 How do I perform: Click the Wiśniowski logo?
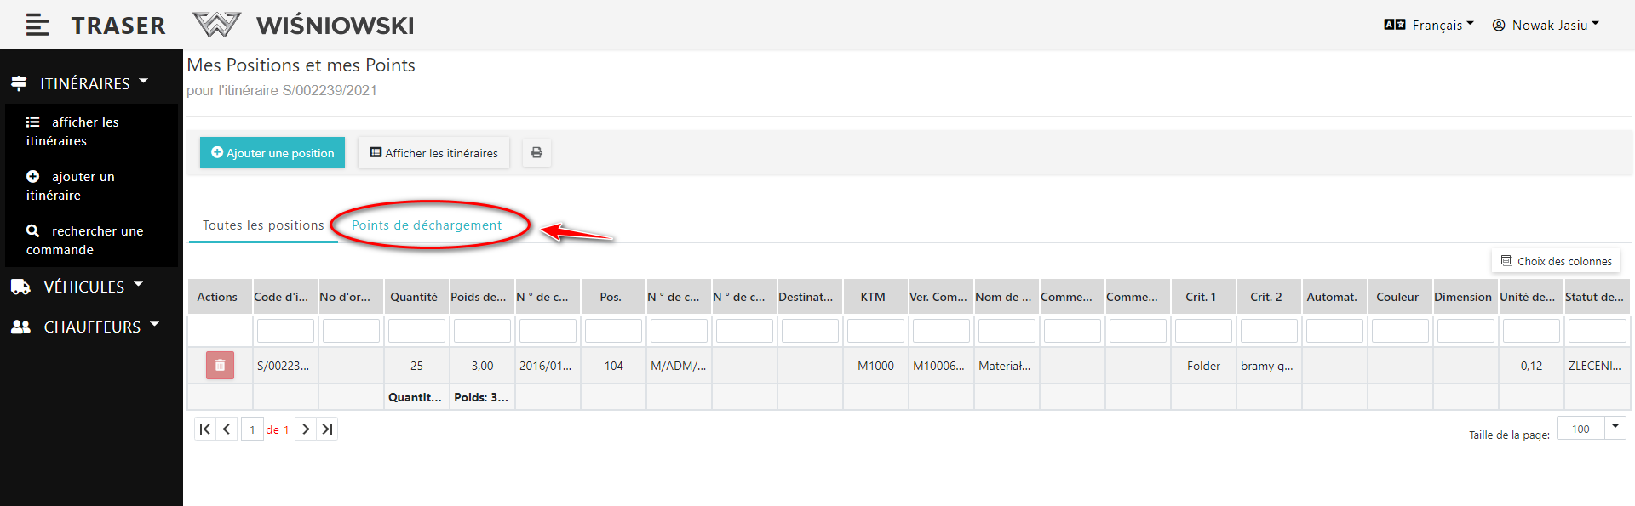pyautogui.click(x=304, y=26)
